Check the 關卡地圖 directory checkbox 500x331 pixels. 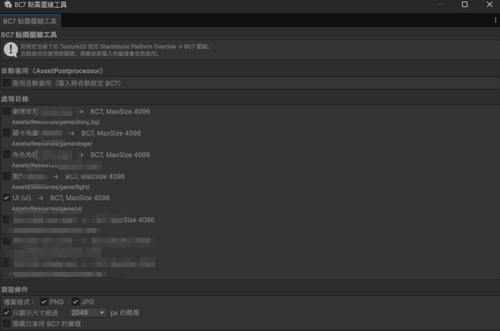pos(7,133)
